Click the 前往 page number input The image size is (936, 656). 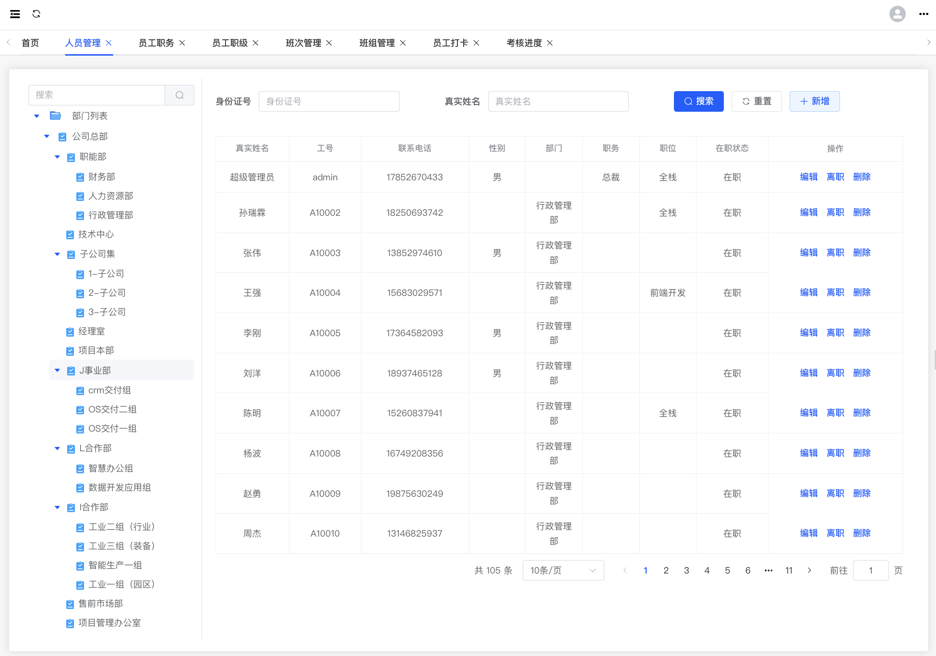(x=871, y=570)
